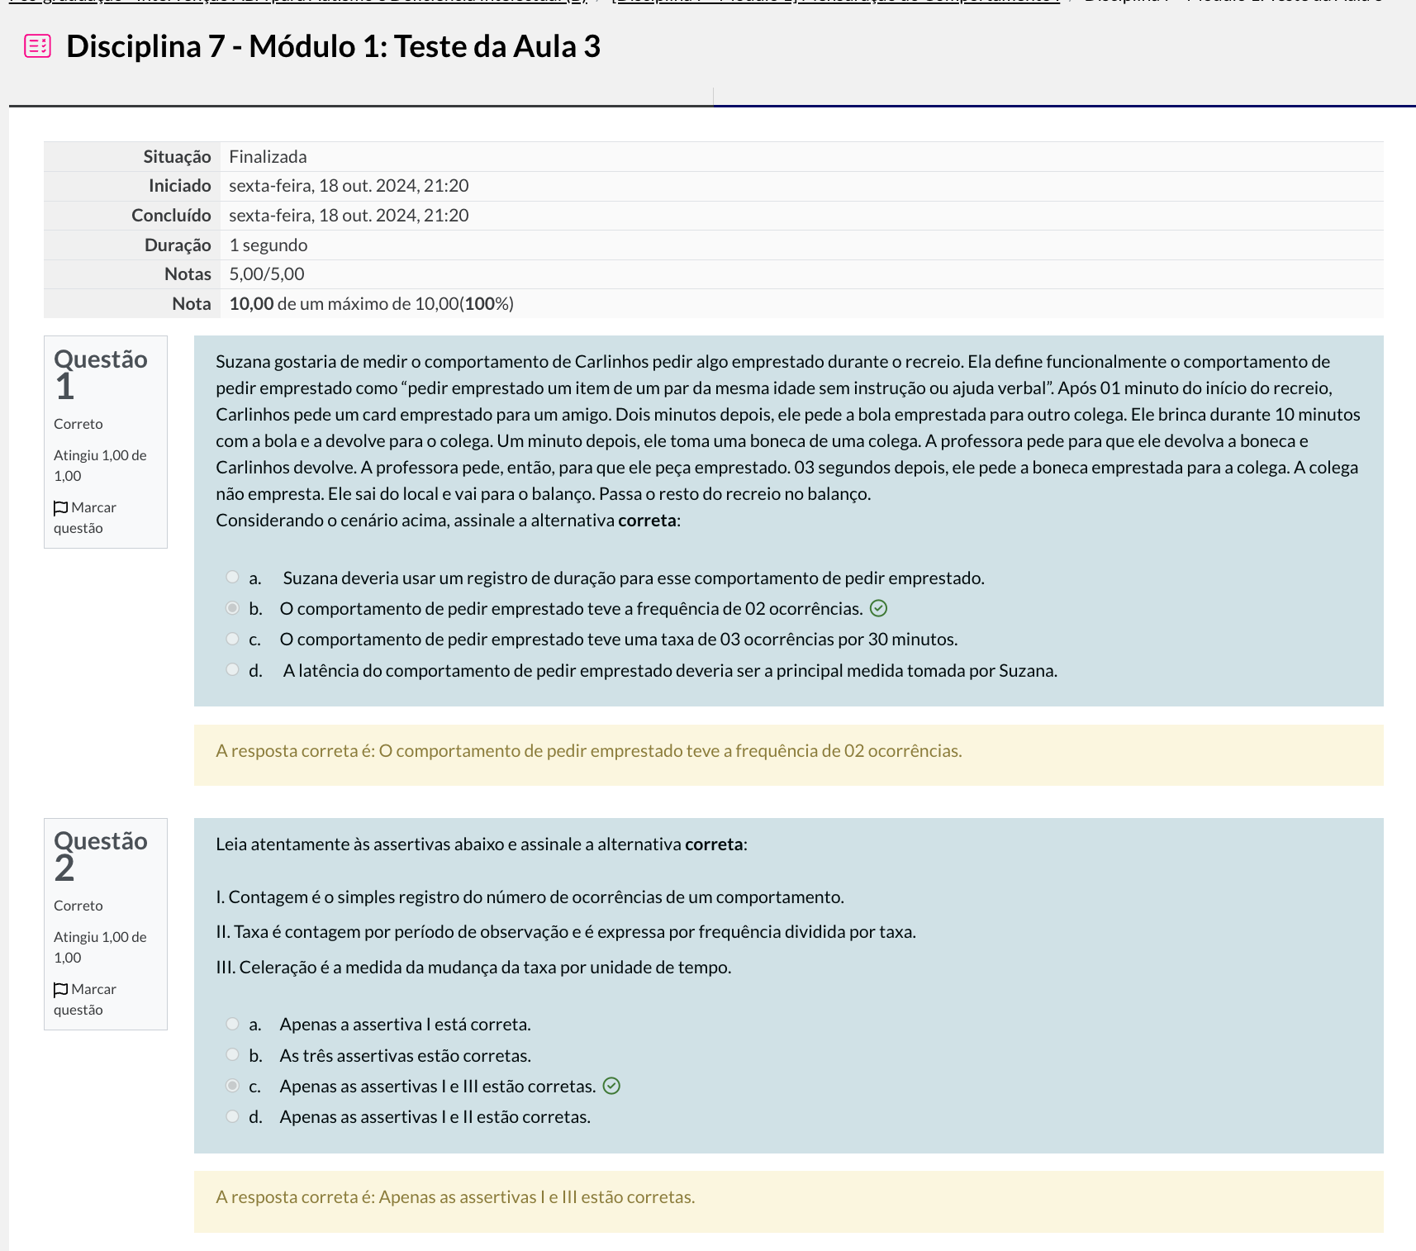Select option a about registro de duração
The height and width of the screenshot is (1251, 1416).
(232, 577)
